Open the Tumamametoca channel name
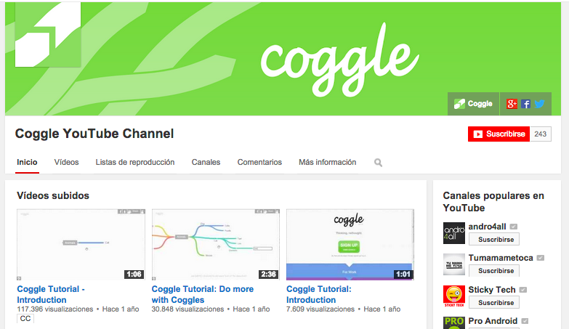 (501, 258)
